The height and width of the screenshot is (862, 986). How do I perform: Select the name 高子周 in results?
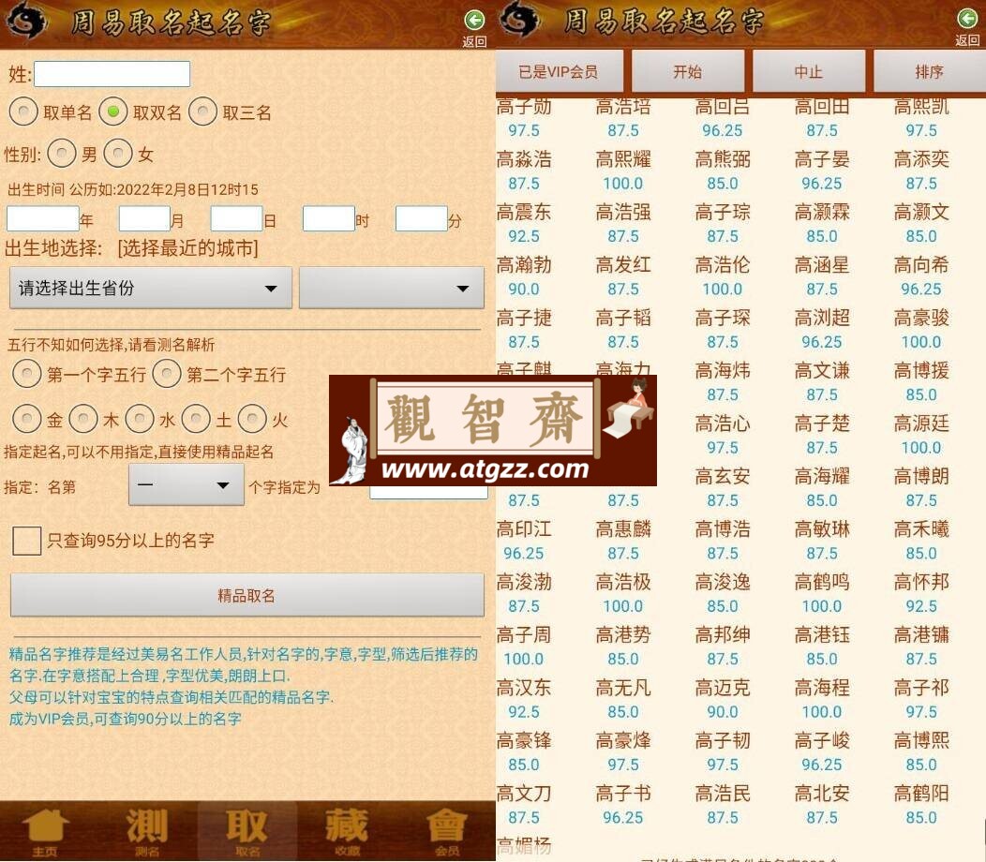524,635
